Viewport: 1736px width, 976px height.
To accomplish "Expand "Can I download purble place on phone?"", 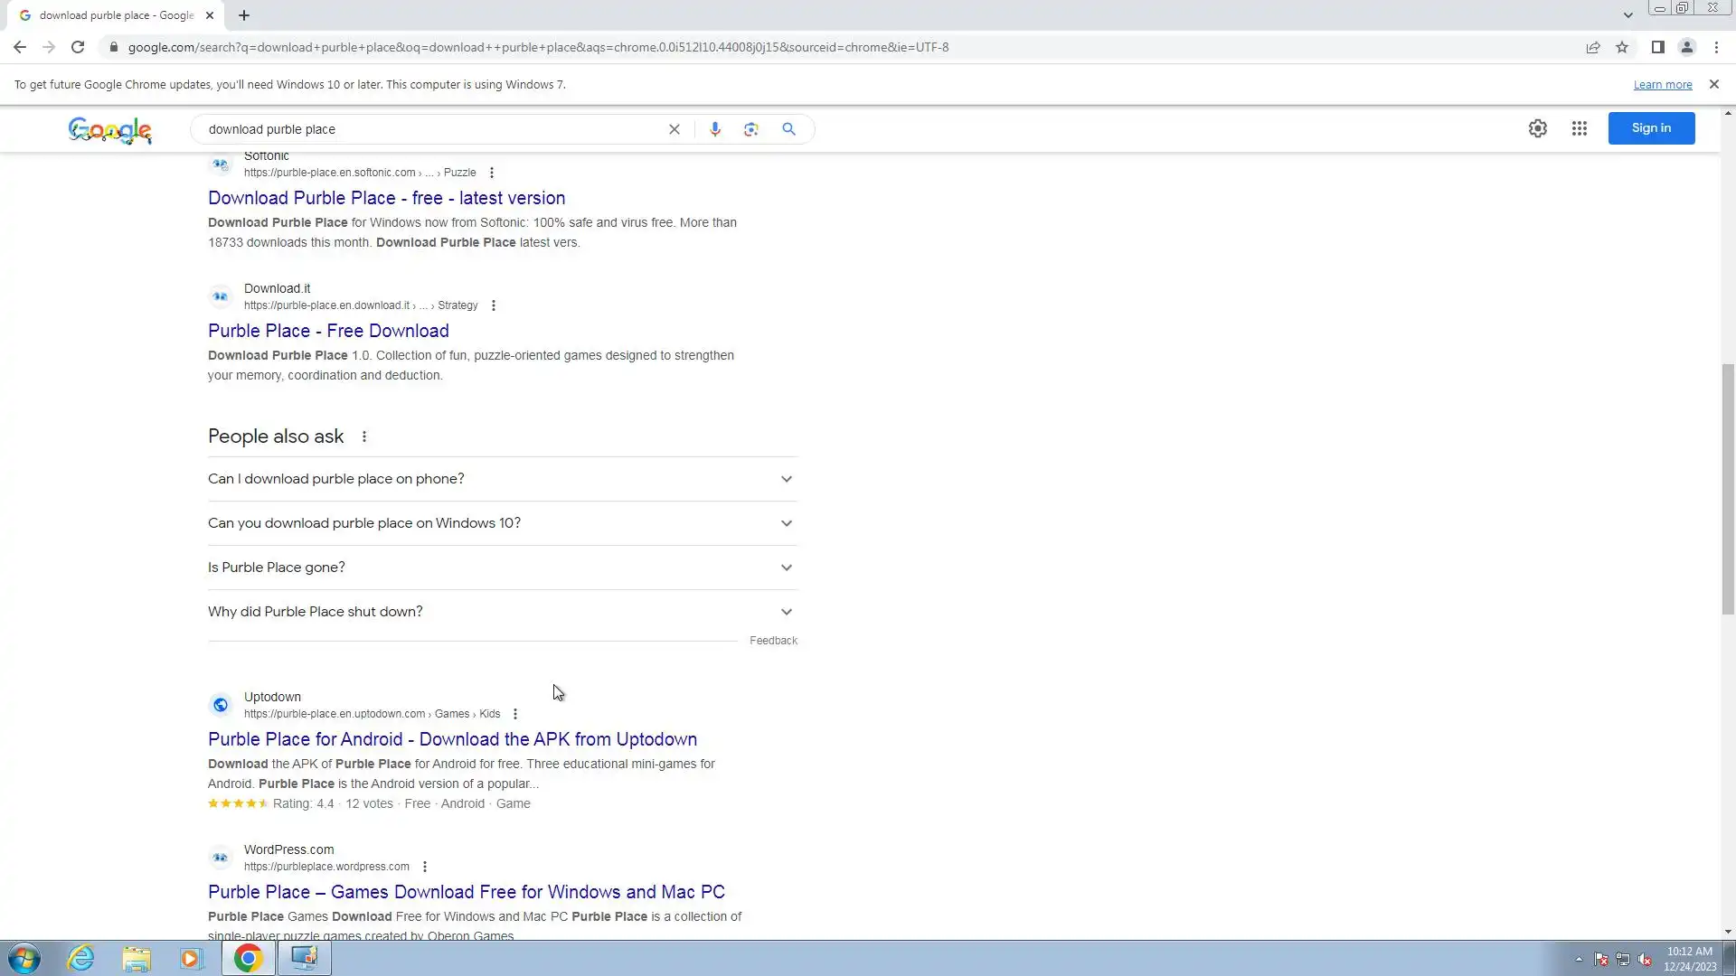I will tap(502, 479).
